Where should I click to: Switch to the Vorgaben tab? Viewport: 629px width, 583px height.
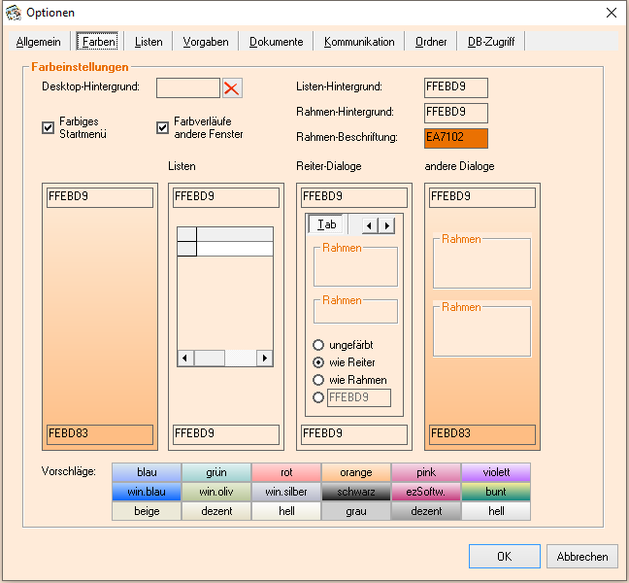pyautogui.click(x=206, y=42)
